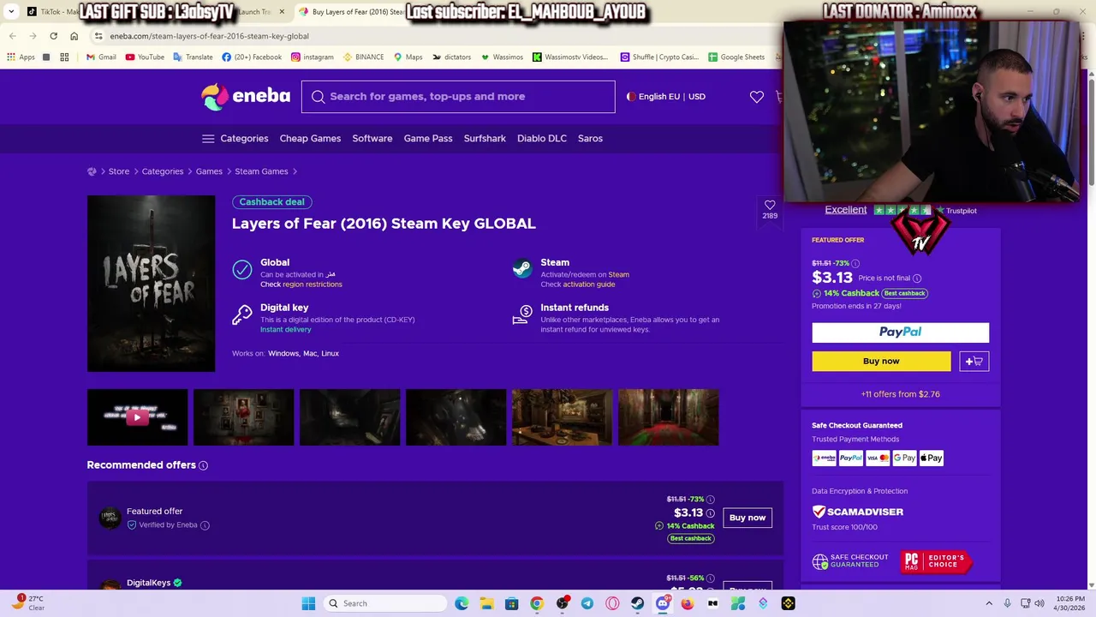Reload the page with the refresh icon
The image size is (1096, 617).
53,36
